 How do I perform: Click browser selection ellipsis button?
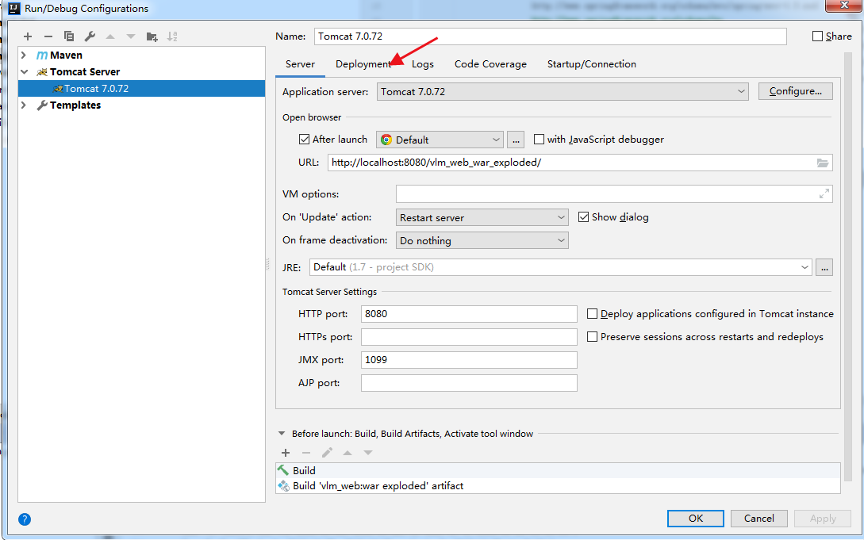(516, 140)
